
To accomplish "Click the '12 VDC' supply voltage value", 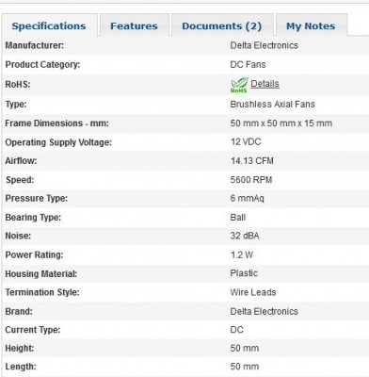I will coord(246,141).
